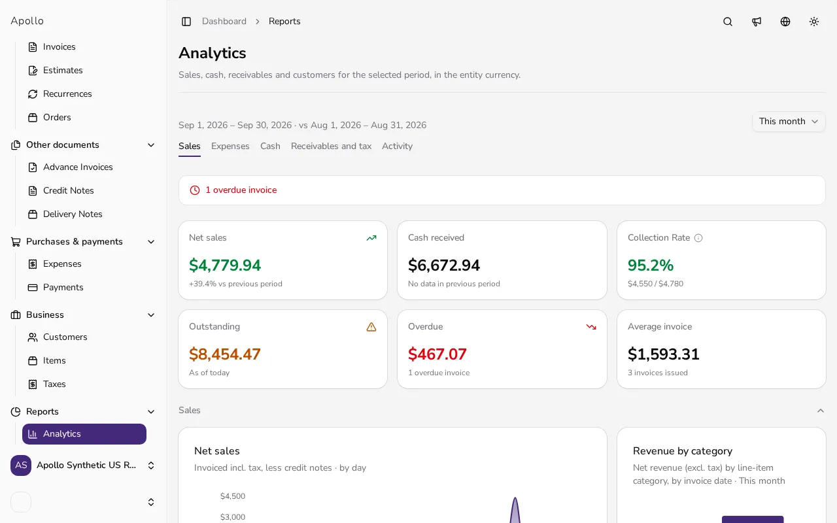
Task: Click the Overdue trending-down icon
Action: pyautogui.click(x=591, y=327)
